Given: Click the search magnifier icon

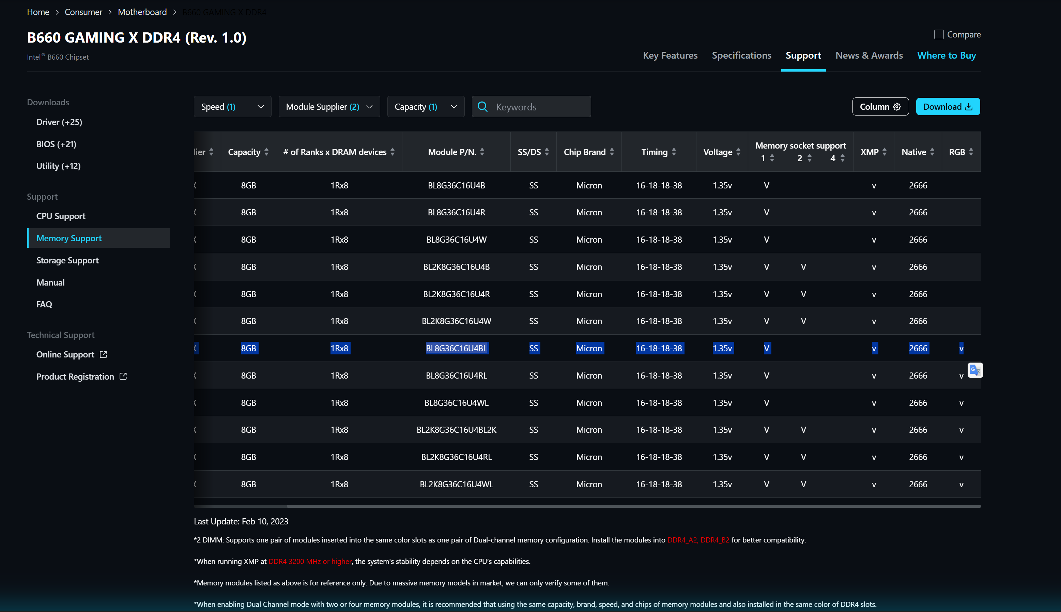Looking at the screenshot, I should [x=483, y=107].
